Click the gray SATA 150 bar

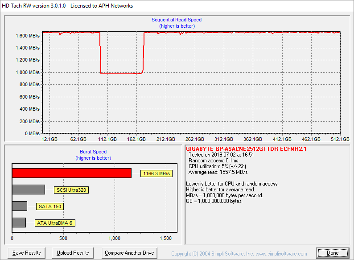(20, 206)
